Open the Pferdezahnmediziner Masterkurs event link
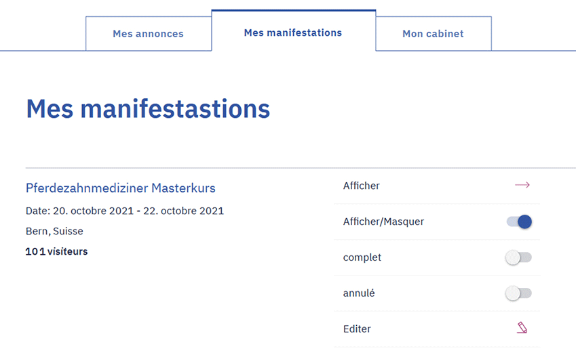Viewport: 576px width, 357px height. (121, 188)
